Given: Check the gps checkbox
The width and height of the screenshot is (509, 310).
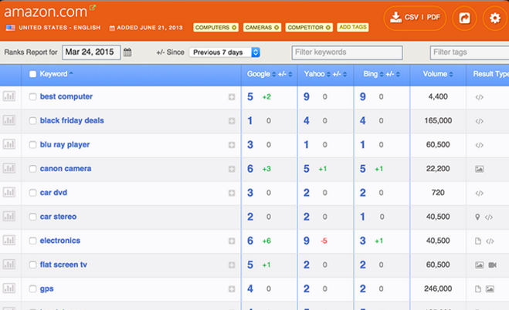Looking at the screenshot, I should click(32, 288).
